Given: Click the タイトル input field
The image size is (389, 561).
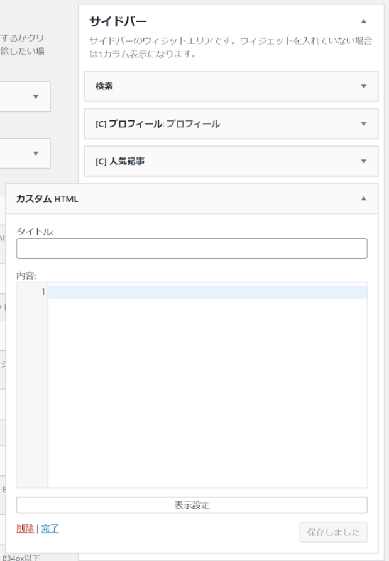Looking at the screenshot, I should tap(192, 248).
